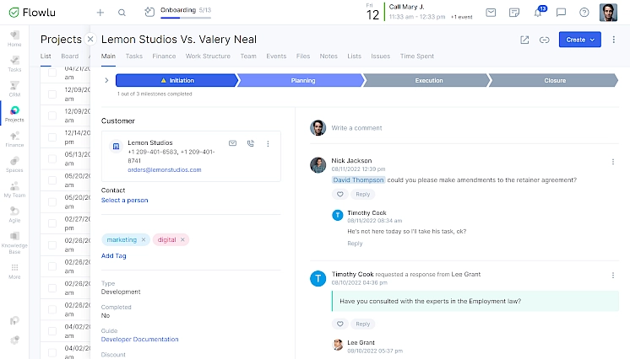Call Lemon Studios via phone icon
Viewport: 630px width, 359px height.
[x=251, y=144]
